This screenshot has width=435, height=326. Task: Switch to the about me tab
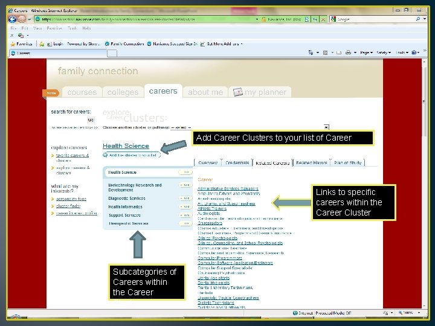205,92
